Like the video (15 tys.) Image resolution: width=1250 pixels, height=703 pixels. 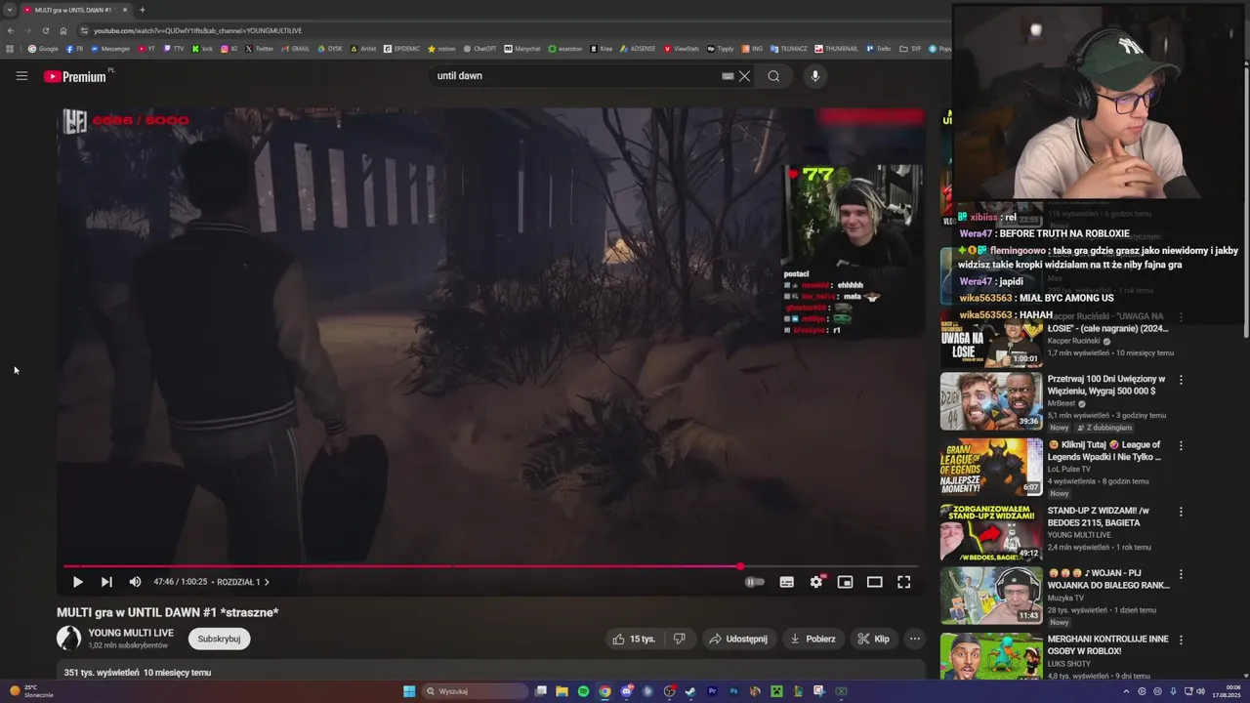pyautogui.click(x=633, y=639)
